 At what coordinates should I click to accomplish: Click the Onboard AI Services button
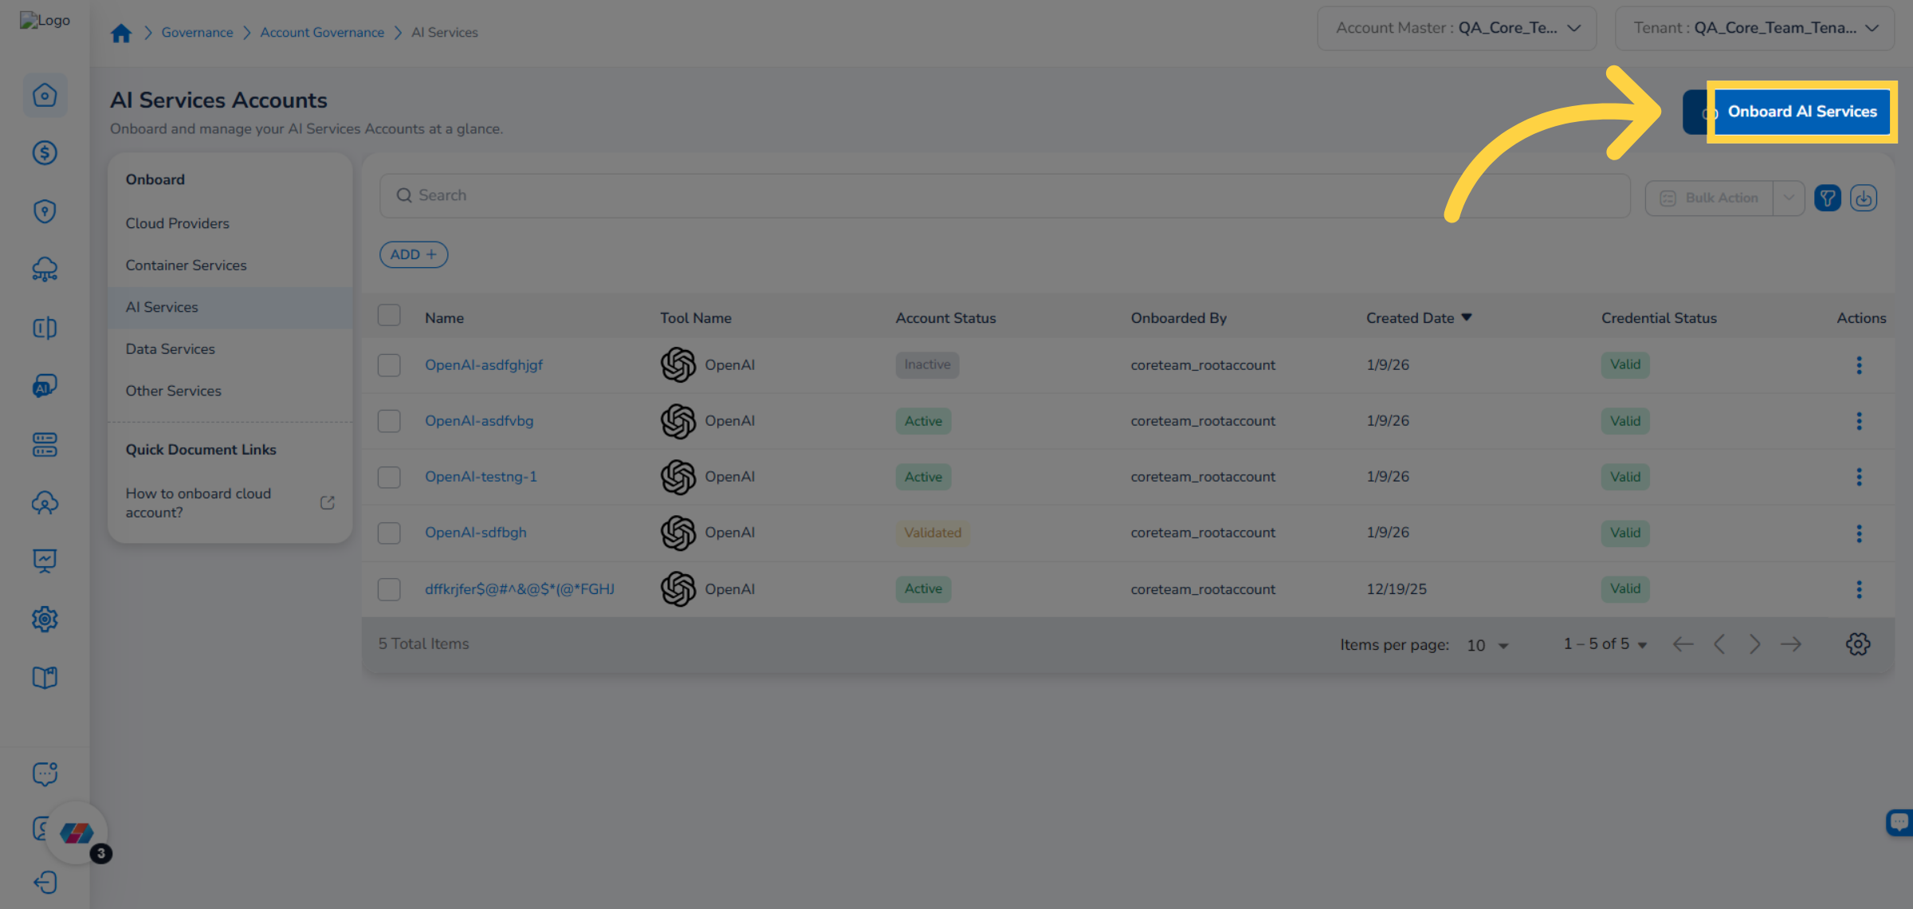click(x=1801, y=112)
